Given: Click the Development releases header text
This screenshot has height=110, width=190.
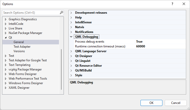Looking at the screenshot, I should coord(91,13).
